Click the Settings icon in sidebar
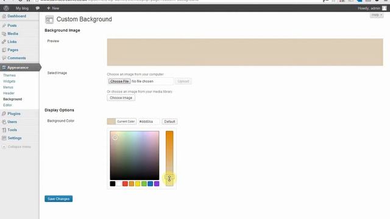390x219 pixels. (x=4, y=138)
